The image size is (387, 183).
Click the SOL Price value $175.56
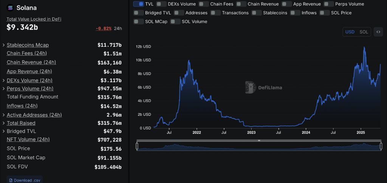click(x=111, y=149)
